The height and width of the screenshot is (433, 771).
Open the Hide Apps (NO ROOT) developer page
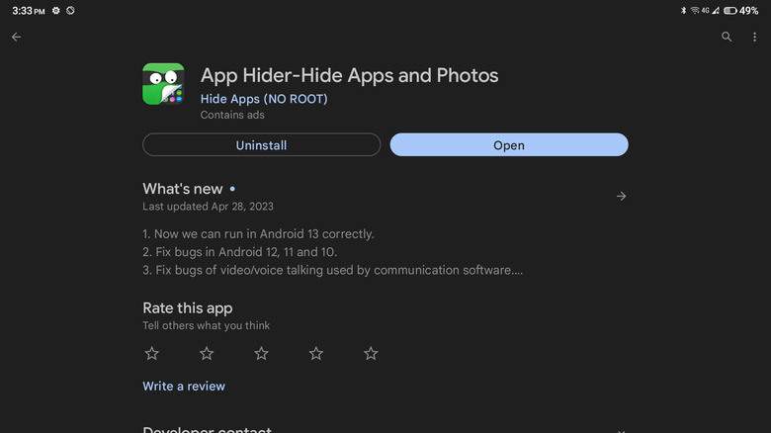coord(264,99)
